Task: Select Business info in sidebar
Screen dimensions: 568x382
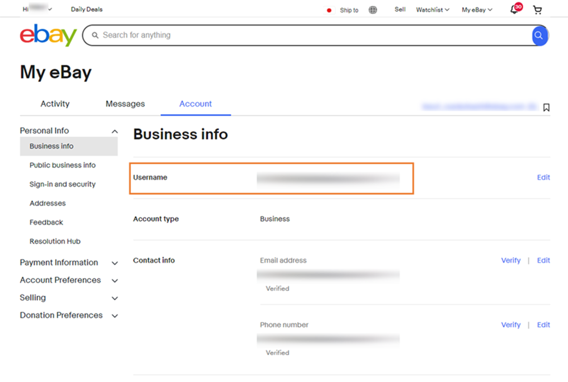Action: [69, 146]
